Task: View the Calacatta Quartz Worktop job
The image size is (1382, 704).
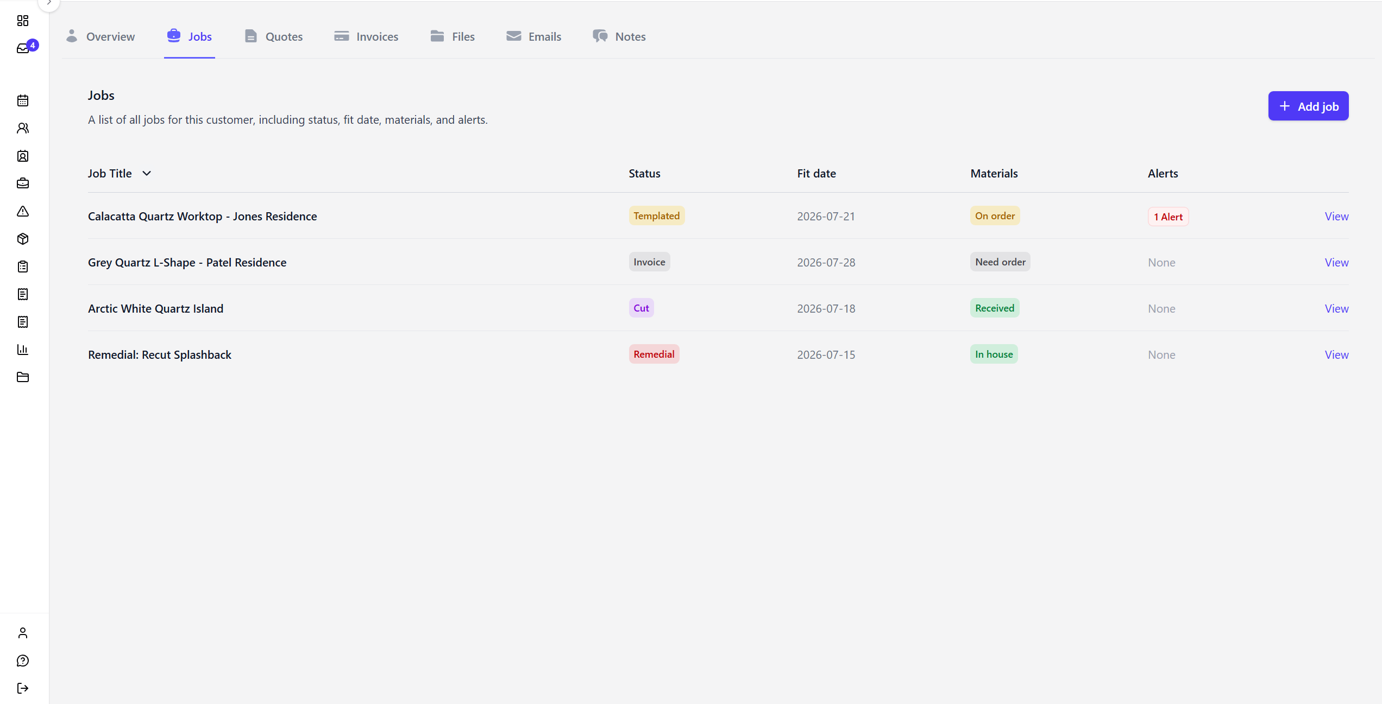Action: (x=1336, y=216)
